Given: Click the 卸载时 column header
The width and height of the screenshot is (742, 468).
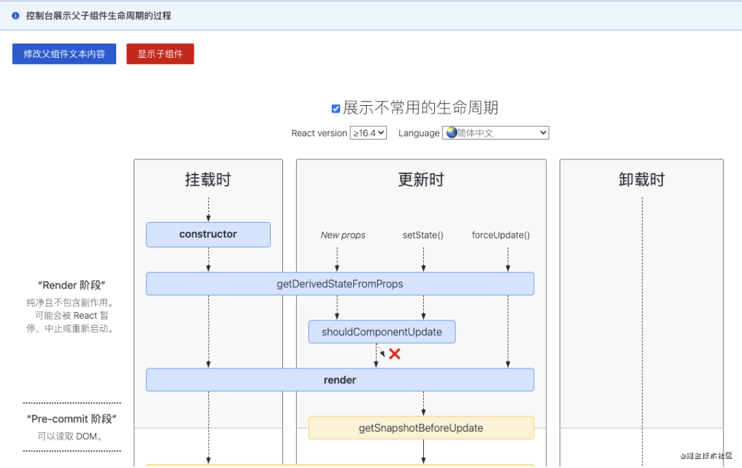Looking at the screenshot, I should pos(642,179).
